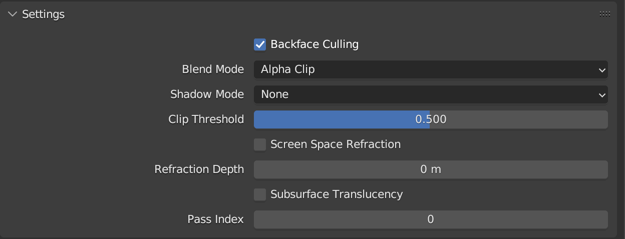Click the Clip Threshold slider at 0.500

coord(431,119)
